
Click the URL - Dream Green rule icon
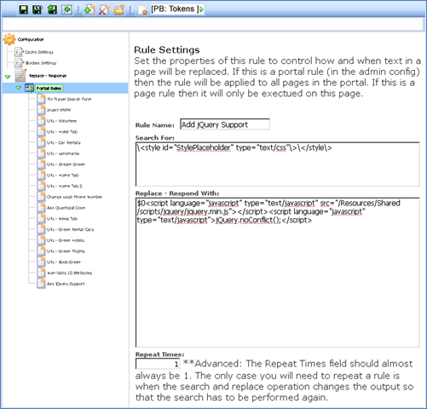[x=41, y=164]
